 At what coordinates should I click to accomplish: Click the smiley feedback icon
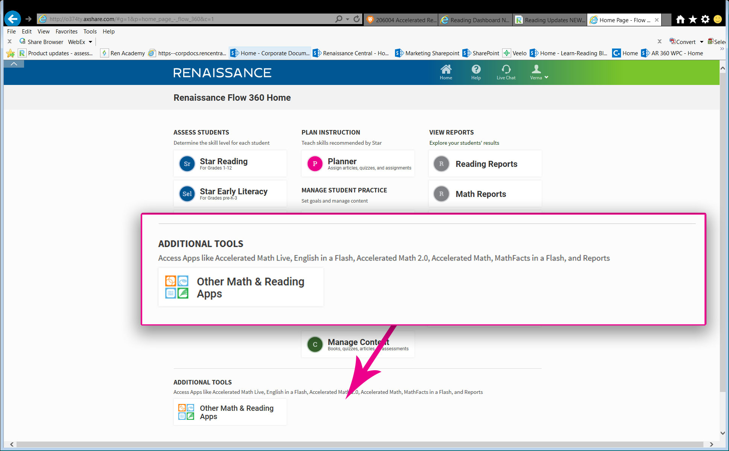coord(718,19)
